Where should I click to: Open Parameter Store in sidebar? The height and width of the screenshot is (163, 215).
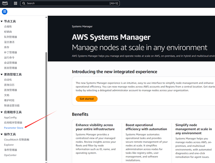tap(14, 128)
